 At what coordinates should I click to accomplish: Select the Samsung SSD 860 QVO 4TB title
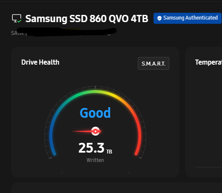pyautogui.click(x=87, y=19)
